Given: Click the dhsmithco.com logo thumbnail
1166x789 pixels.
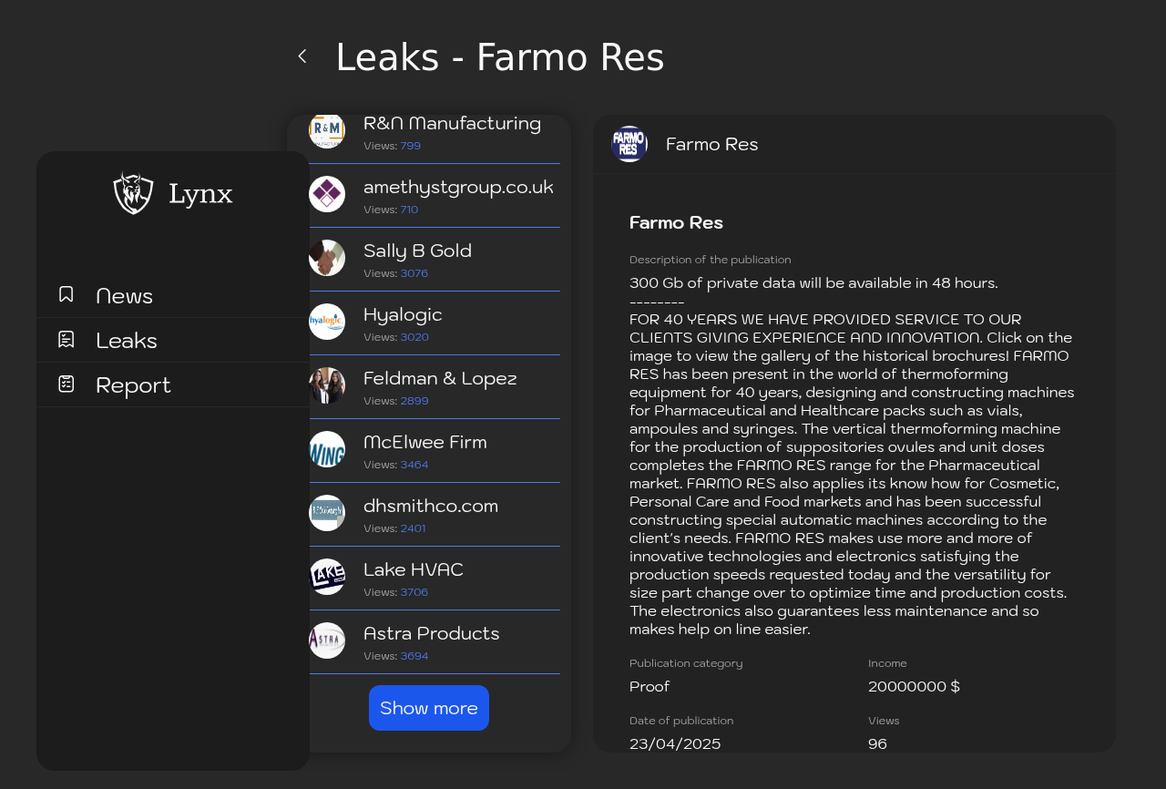Looking at the screenshot, I should pyautogui.click(x=327, y=513).
